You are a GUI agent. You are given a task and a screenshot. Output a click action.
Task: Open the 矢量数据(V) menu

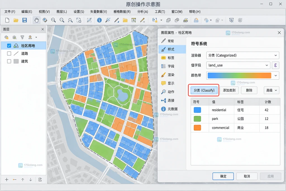pos(99,12)
